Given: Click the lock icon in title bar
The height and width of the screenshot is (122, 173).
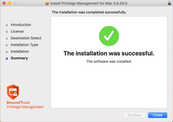Looking at the screenshot, I should coord(169,3).
